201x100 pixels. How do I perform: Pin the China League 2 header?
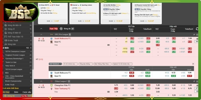click(x=194, y=81)
